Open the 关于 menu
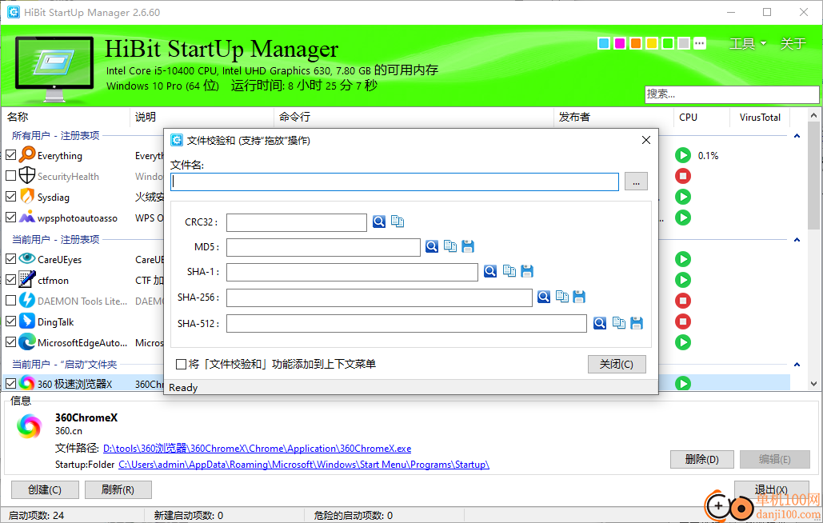Screen dimensions: 823x523 pyautogui.click(x=793, y=43)
